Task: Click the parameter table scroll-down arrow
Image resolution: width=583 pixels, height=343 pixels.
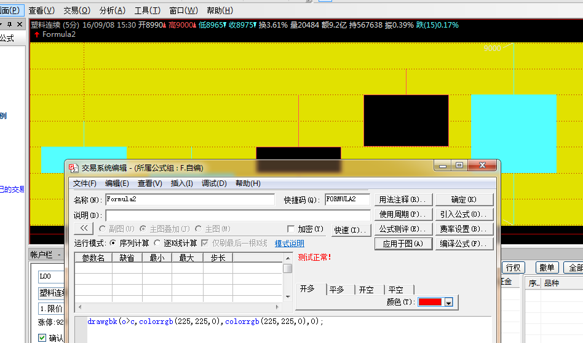Action: click(288, 296)
